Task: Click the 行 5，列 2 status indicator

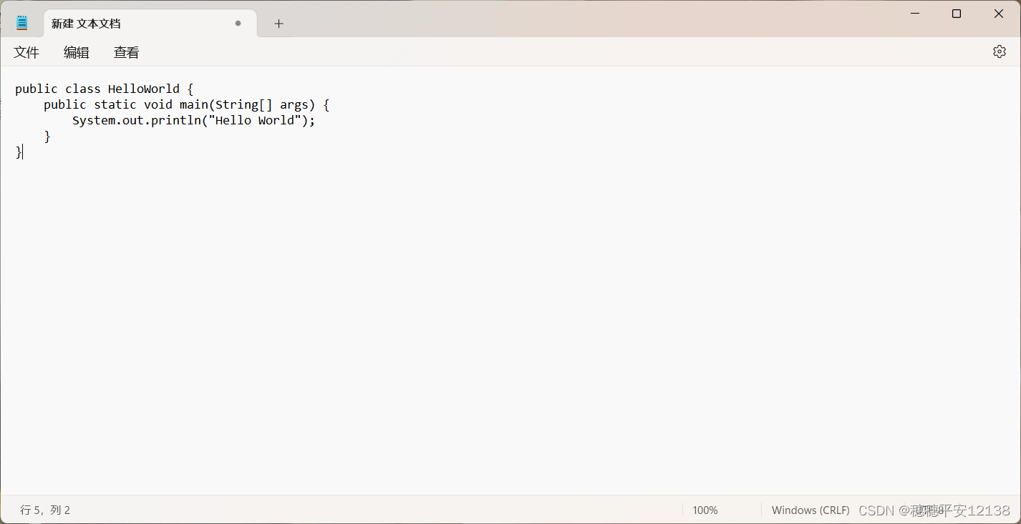Action: (x=45, y=510)
